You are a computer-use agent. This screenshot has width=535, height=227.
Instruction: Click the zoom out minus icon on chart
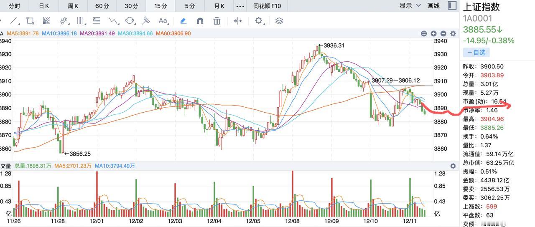coord(443,33)
